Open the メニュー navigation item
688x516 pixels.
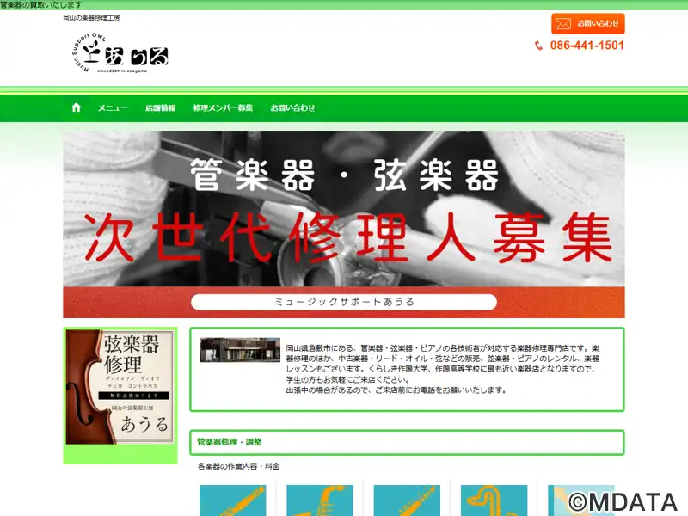pyautogui.click(x=113, y=108)
